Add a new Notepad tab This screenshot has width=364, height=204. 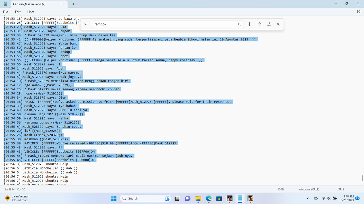coord(73,4)
